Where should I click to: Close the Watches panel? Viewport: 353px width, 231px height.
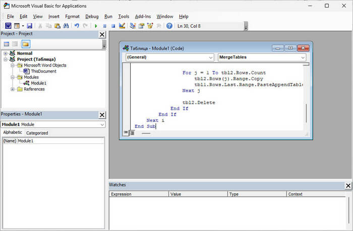[x=348, y=186]
